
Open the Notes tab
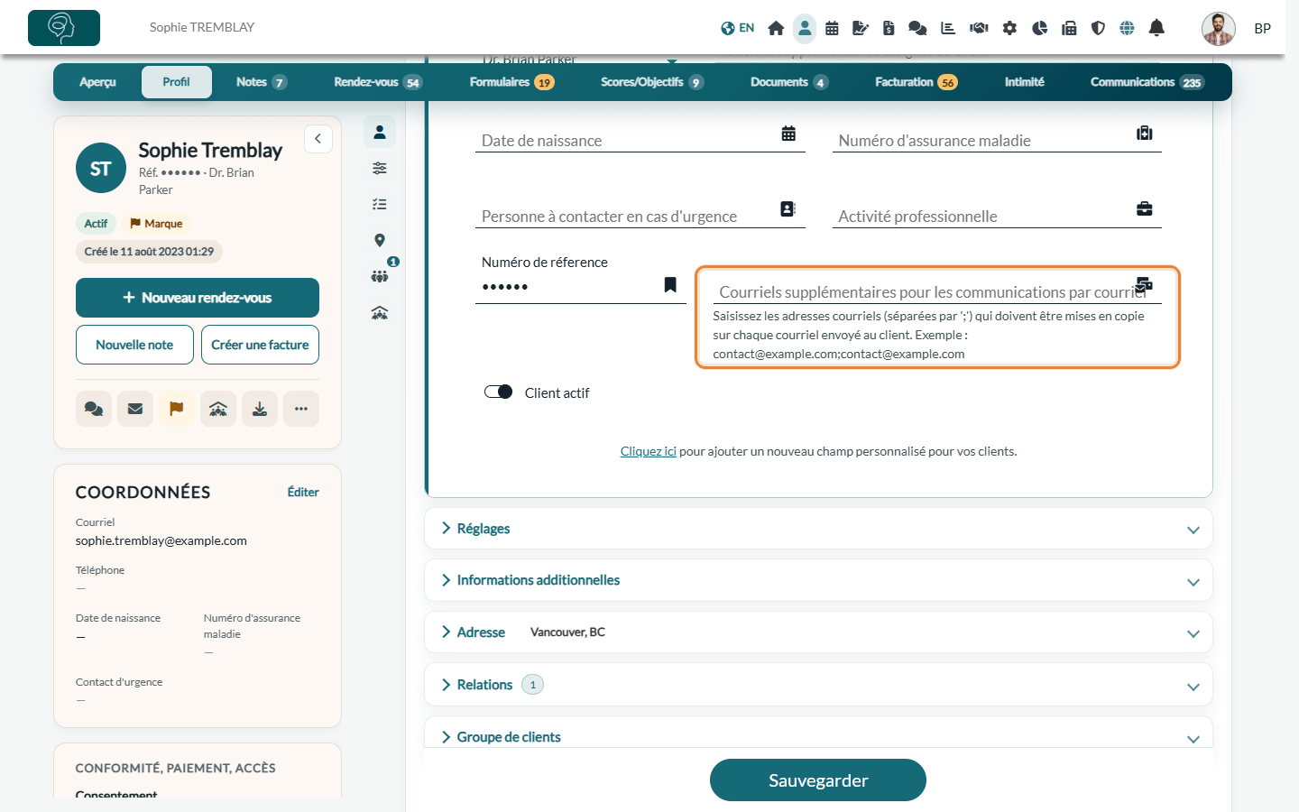point(261,82)
